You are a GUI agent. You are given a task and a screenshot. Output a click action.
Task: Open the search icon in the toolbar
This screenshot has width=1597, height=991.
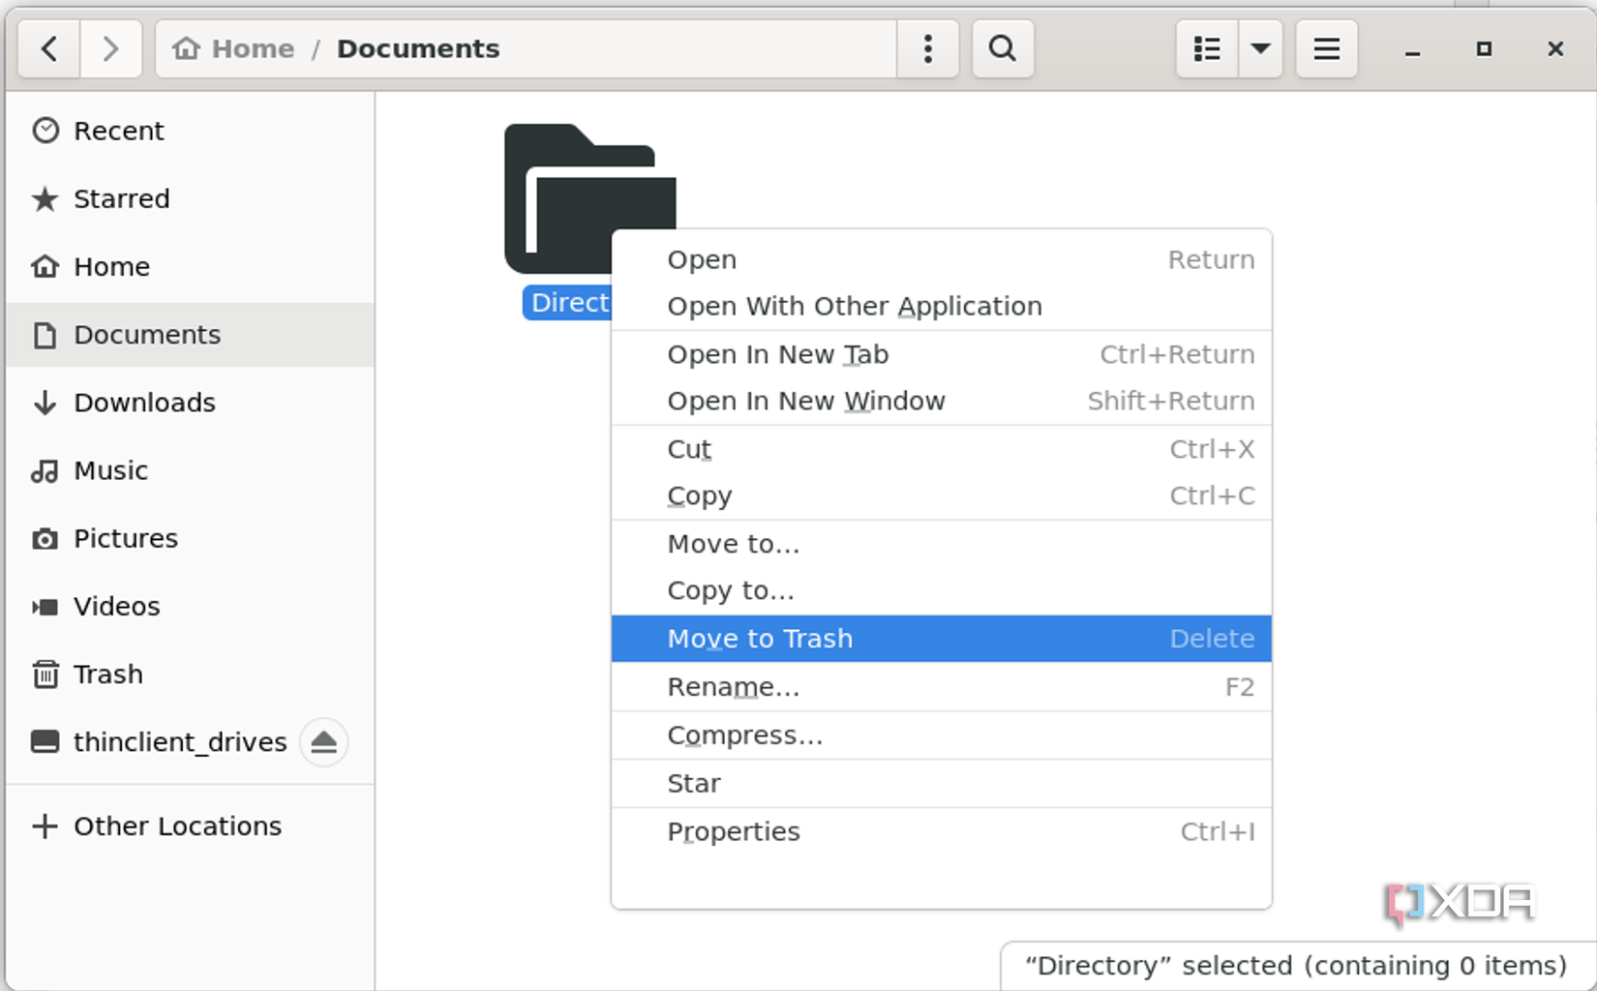(1002, 48)
